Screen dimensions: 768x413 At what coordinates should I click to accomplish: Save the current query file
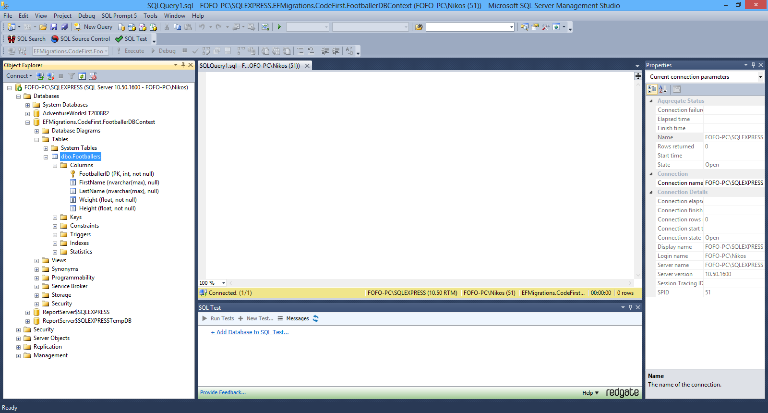[x=54, y=27]
